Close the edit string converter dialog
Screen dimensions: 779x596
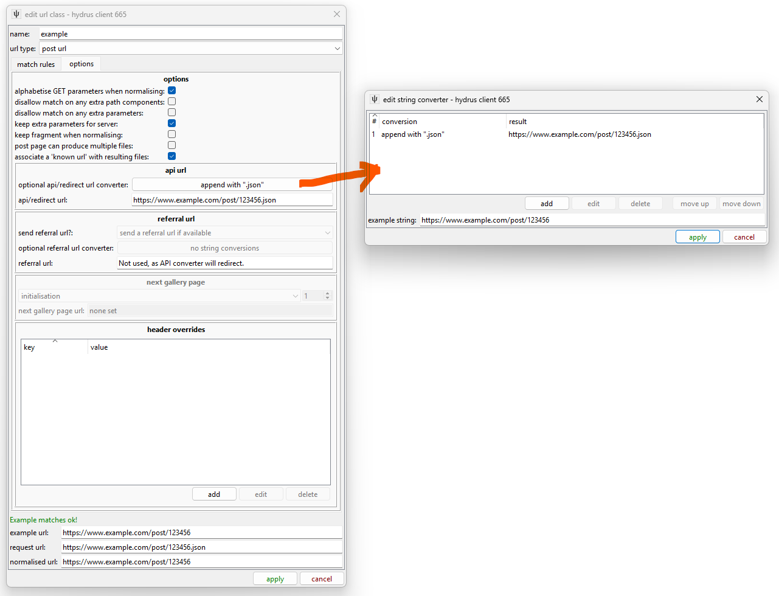point(759,99)
